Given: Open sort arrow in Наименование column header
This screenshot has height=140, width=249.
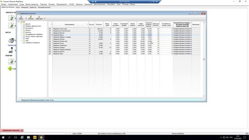Looking at the screenshot, I should [88, 24].
